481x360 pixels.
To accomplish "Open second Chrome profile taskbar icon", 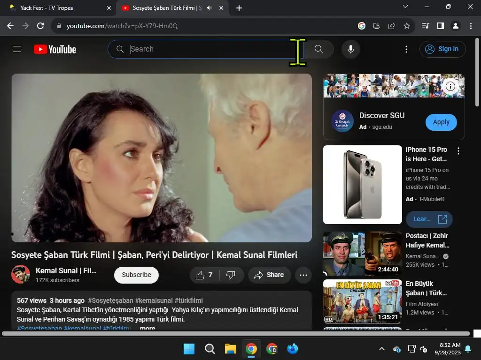I will click(x=272, y=349).
